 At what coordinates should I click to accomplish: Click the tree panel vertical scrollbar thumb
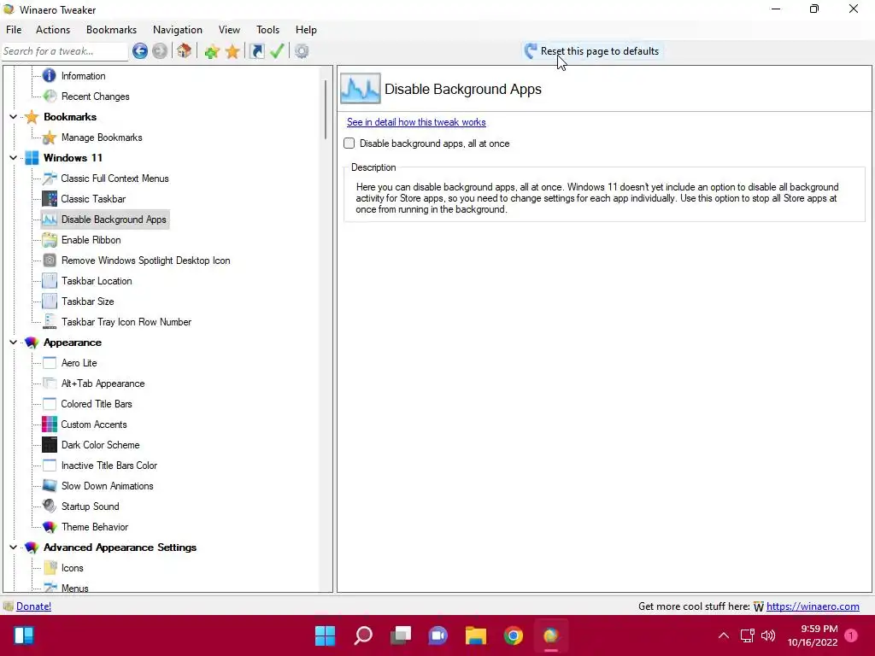tap(326, 109)
